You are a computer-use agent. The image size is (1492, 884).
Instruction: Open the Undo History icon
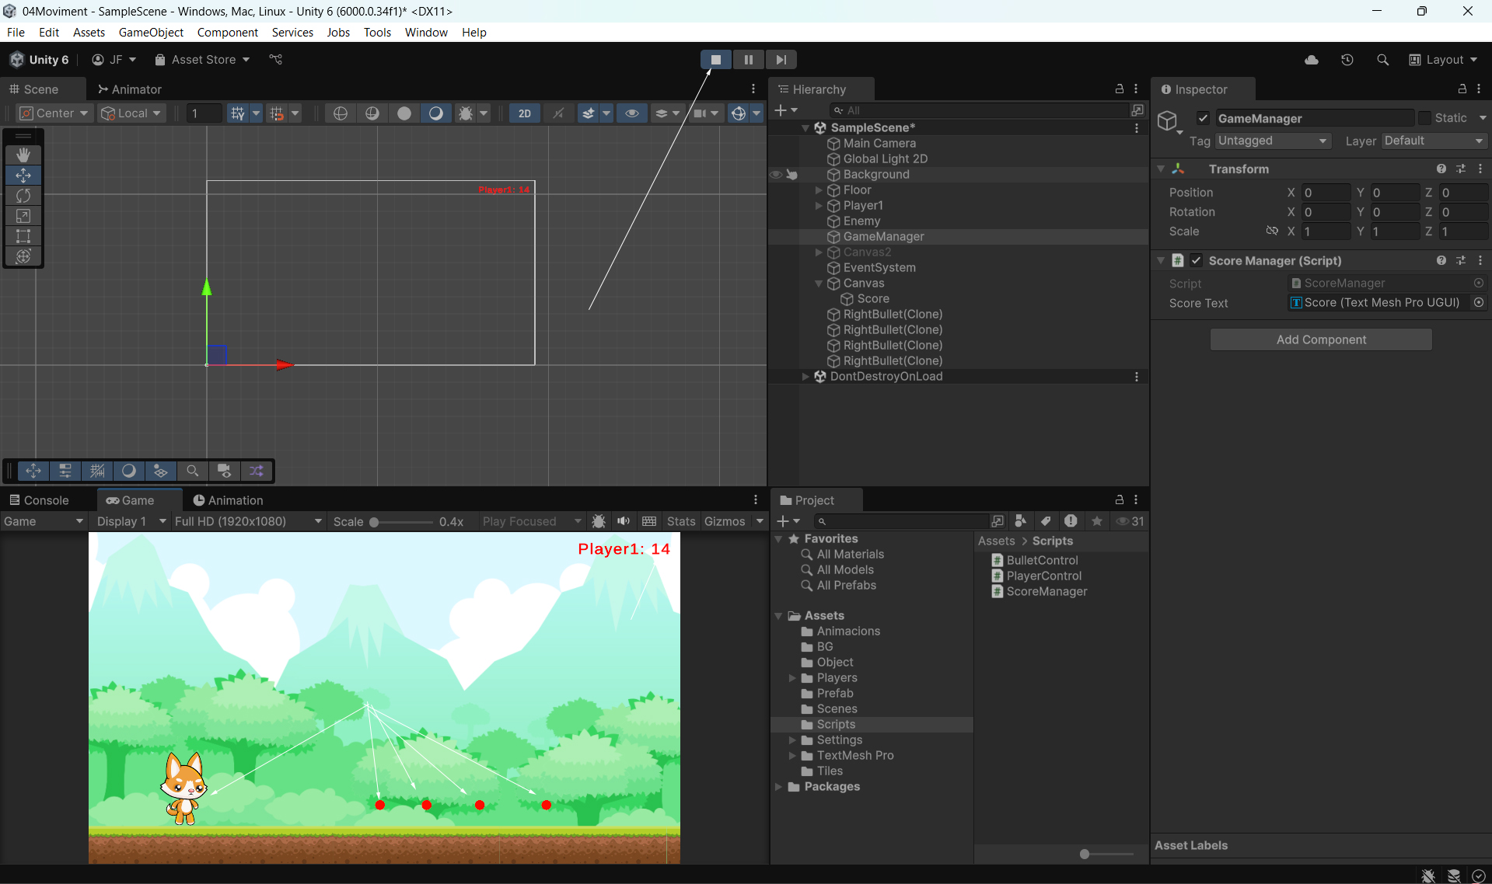tap(1347, 60)
